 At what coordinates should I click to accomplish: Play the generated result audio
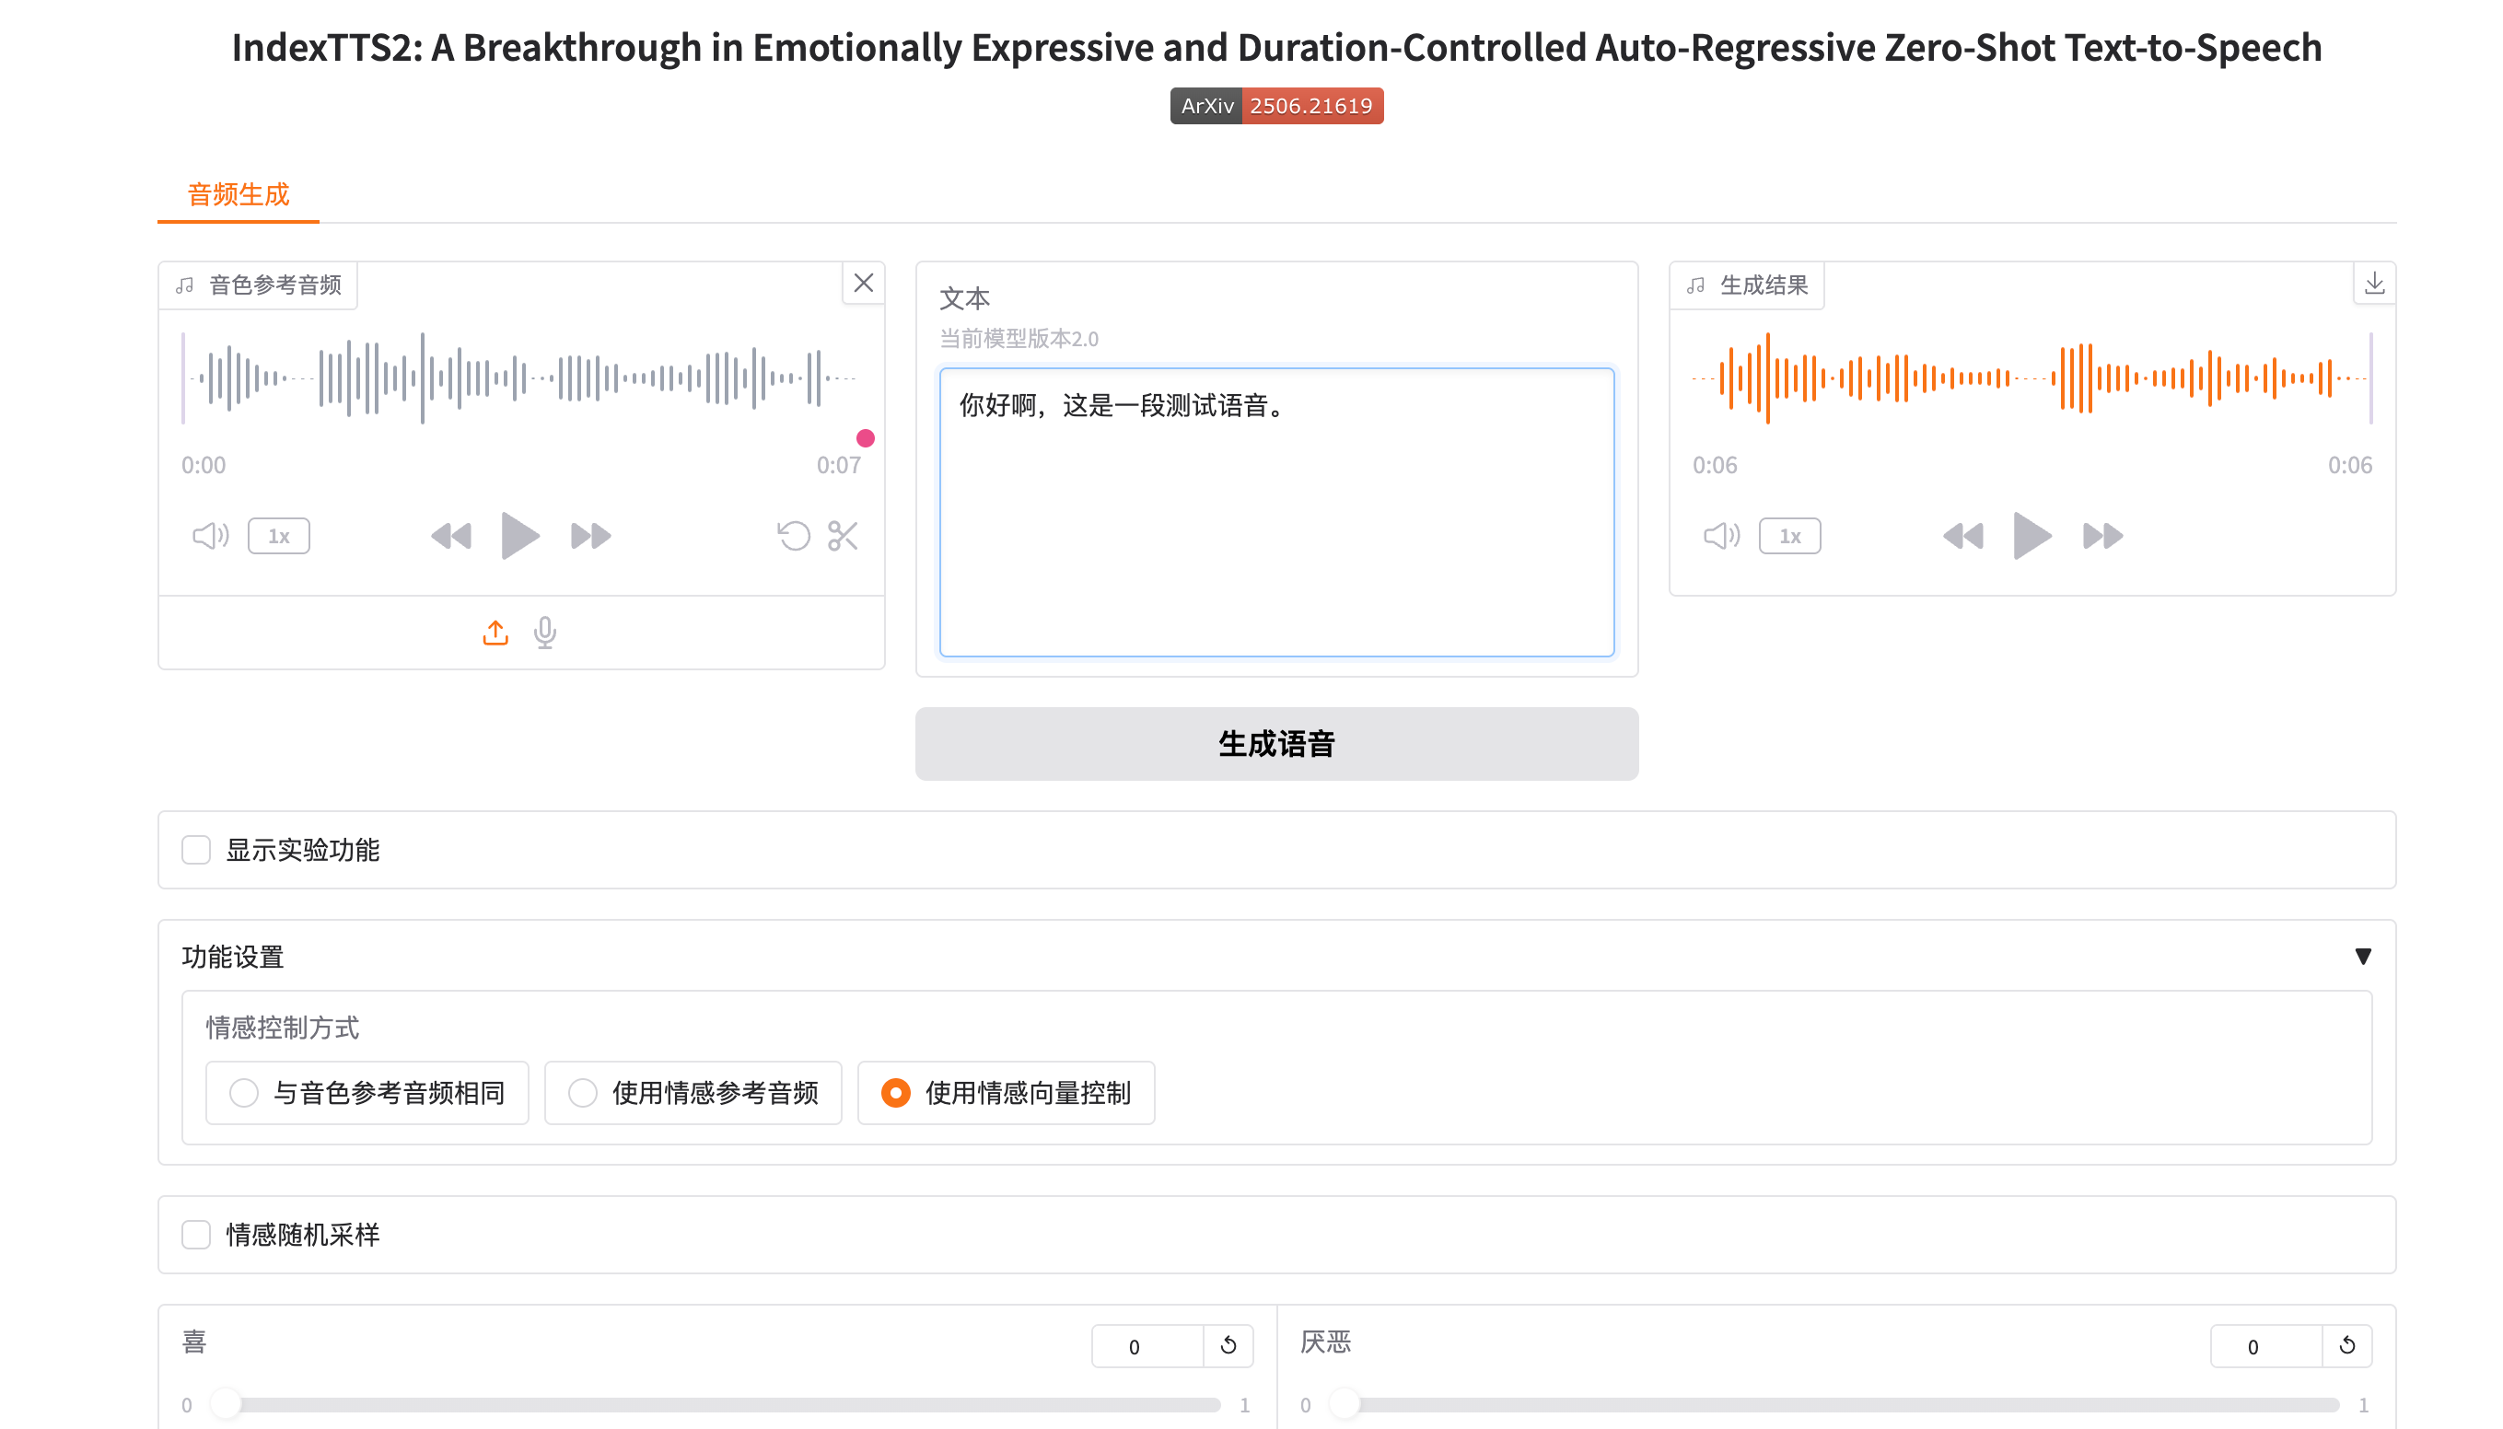(x=2031, y=536)
